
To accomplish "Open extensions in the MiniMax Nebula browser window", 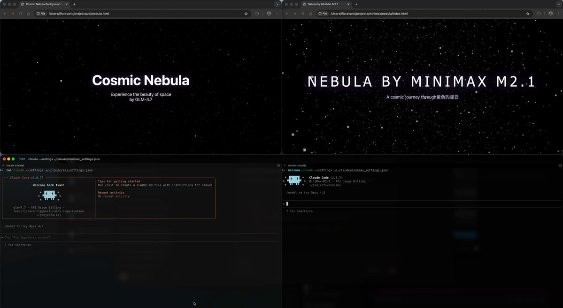I will coord(539,14).
